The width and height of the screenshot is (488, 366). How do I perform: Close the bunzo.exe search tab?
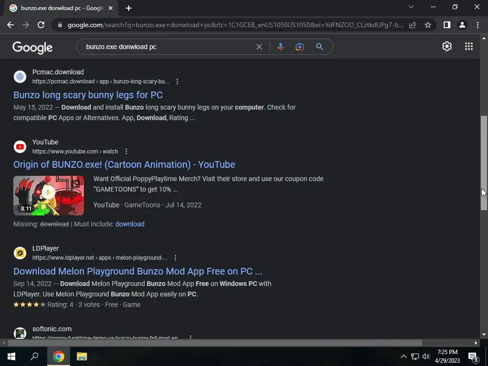110,8
